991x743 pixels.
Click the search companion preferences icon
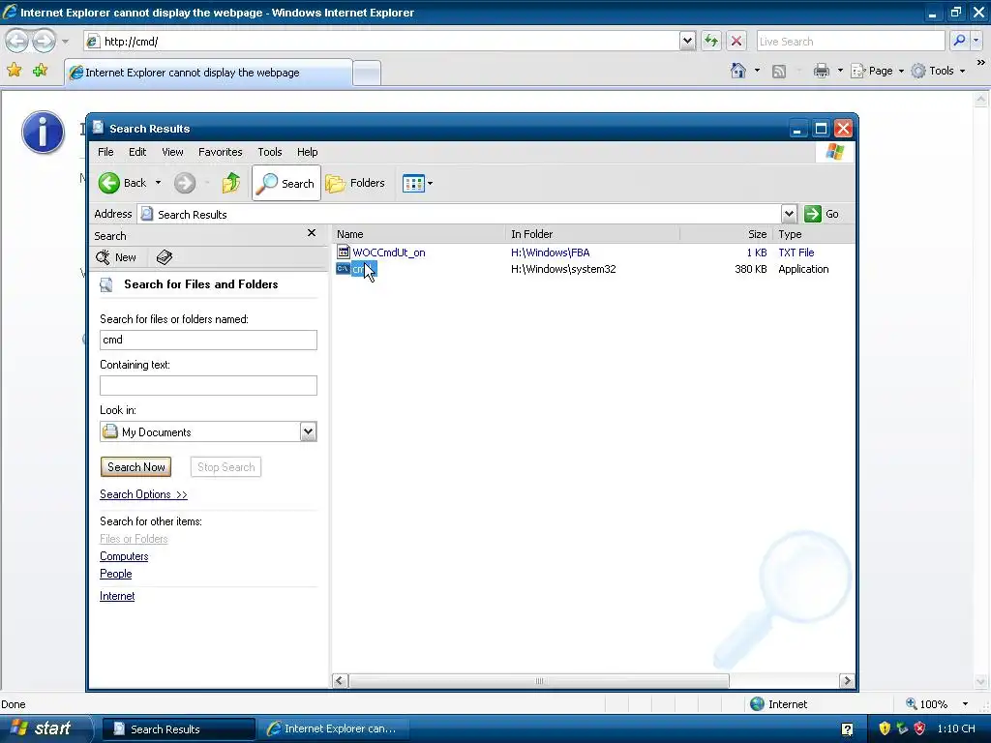(x=165, y=257)
